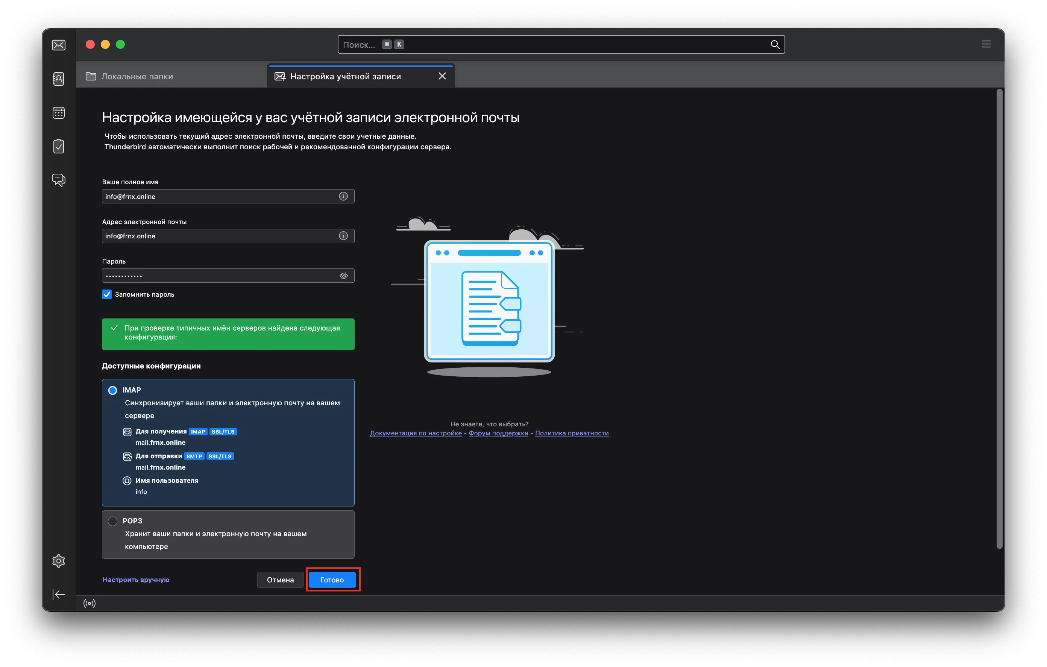Collapse the spaces toolbar arrow icon
This screenshot has height=667, width=1047.
point(59,594)
